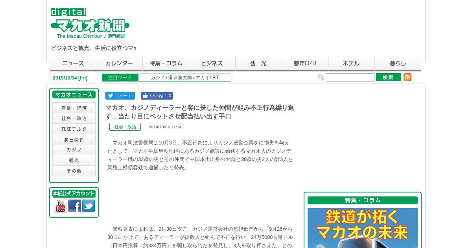This screenshot has height=248, width=472.
Task: Click the date 2019/10/04 [Fri]
Action: pos(70,78)
